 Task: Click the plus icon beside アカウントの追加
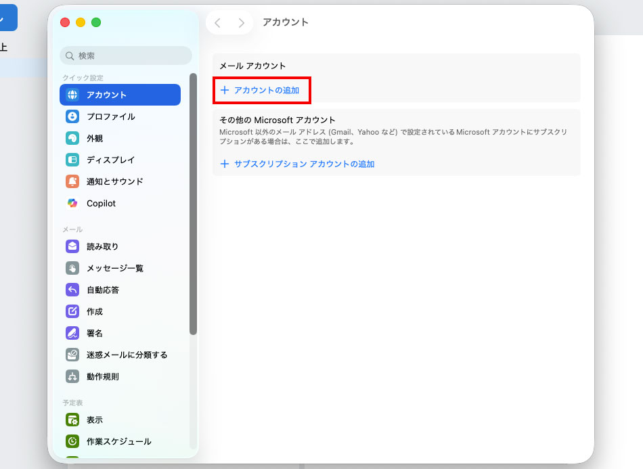click(225, 90)
